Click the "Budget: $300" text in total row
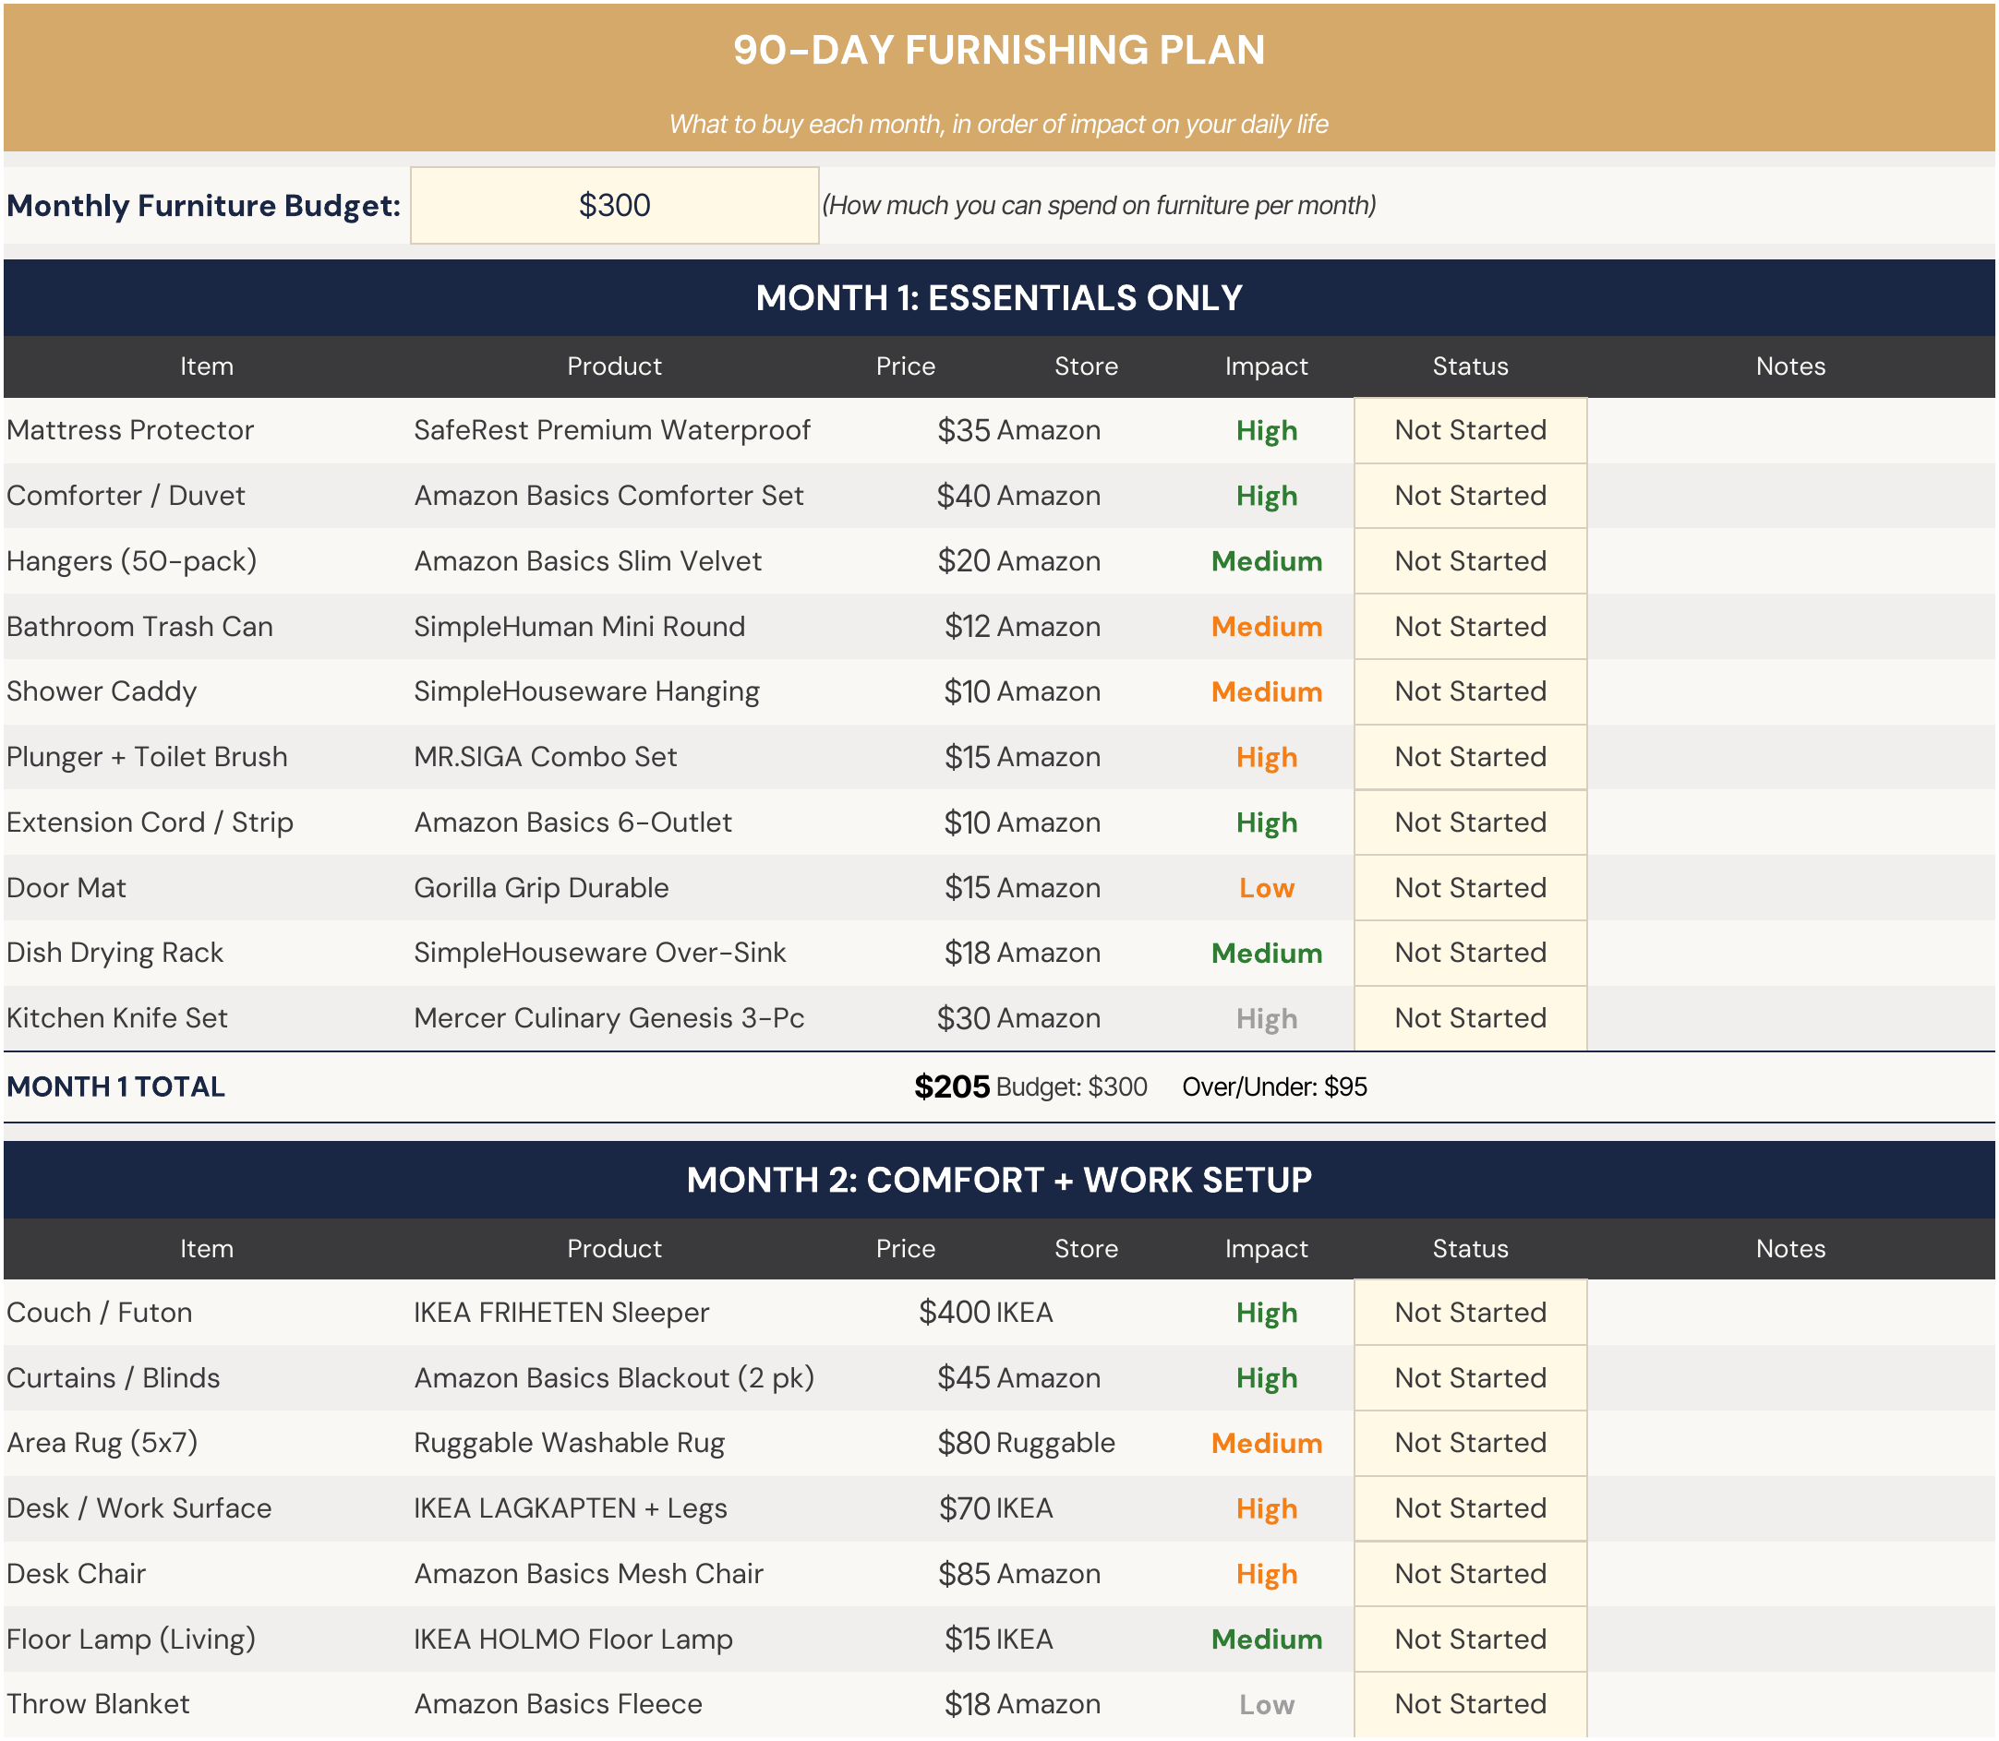1999x1741 pixels. coord(1072,1087)
